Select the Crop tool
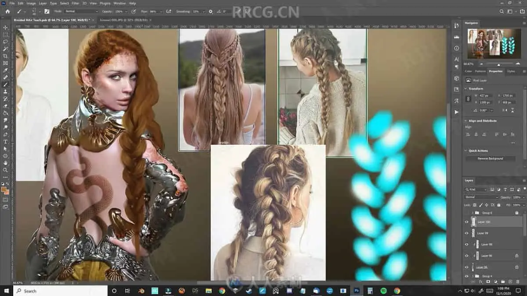 pyautogui.click(x=6, y=56)
